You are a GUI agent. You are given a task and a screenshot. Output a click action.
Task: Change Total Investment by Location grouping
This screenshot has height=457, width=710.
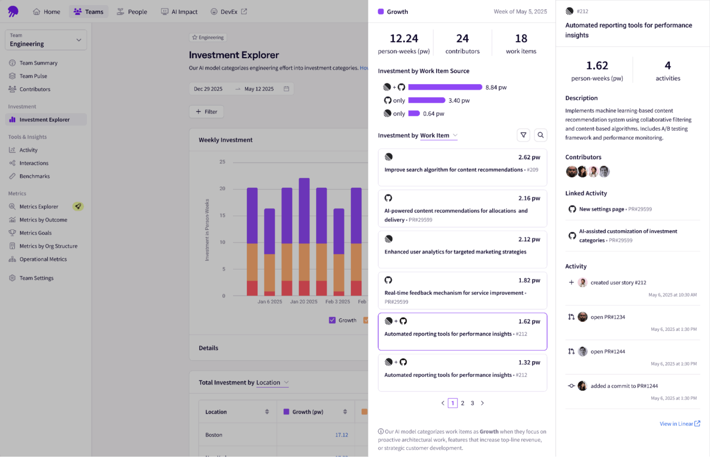(x=272, y=382)
